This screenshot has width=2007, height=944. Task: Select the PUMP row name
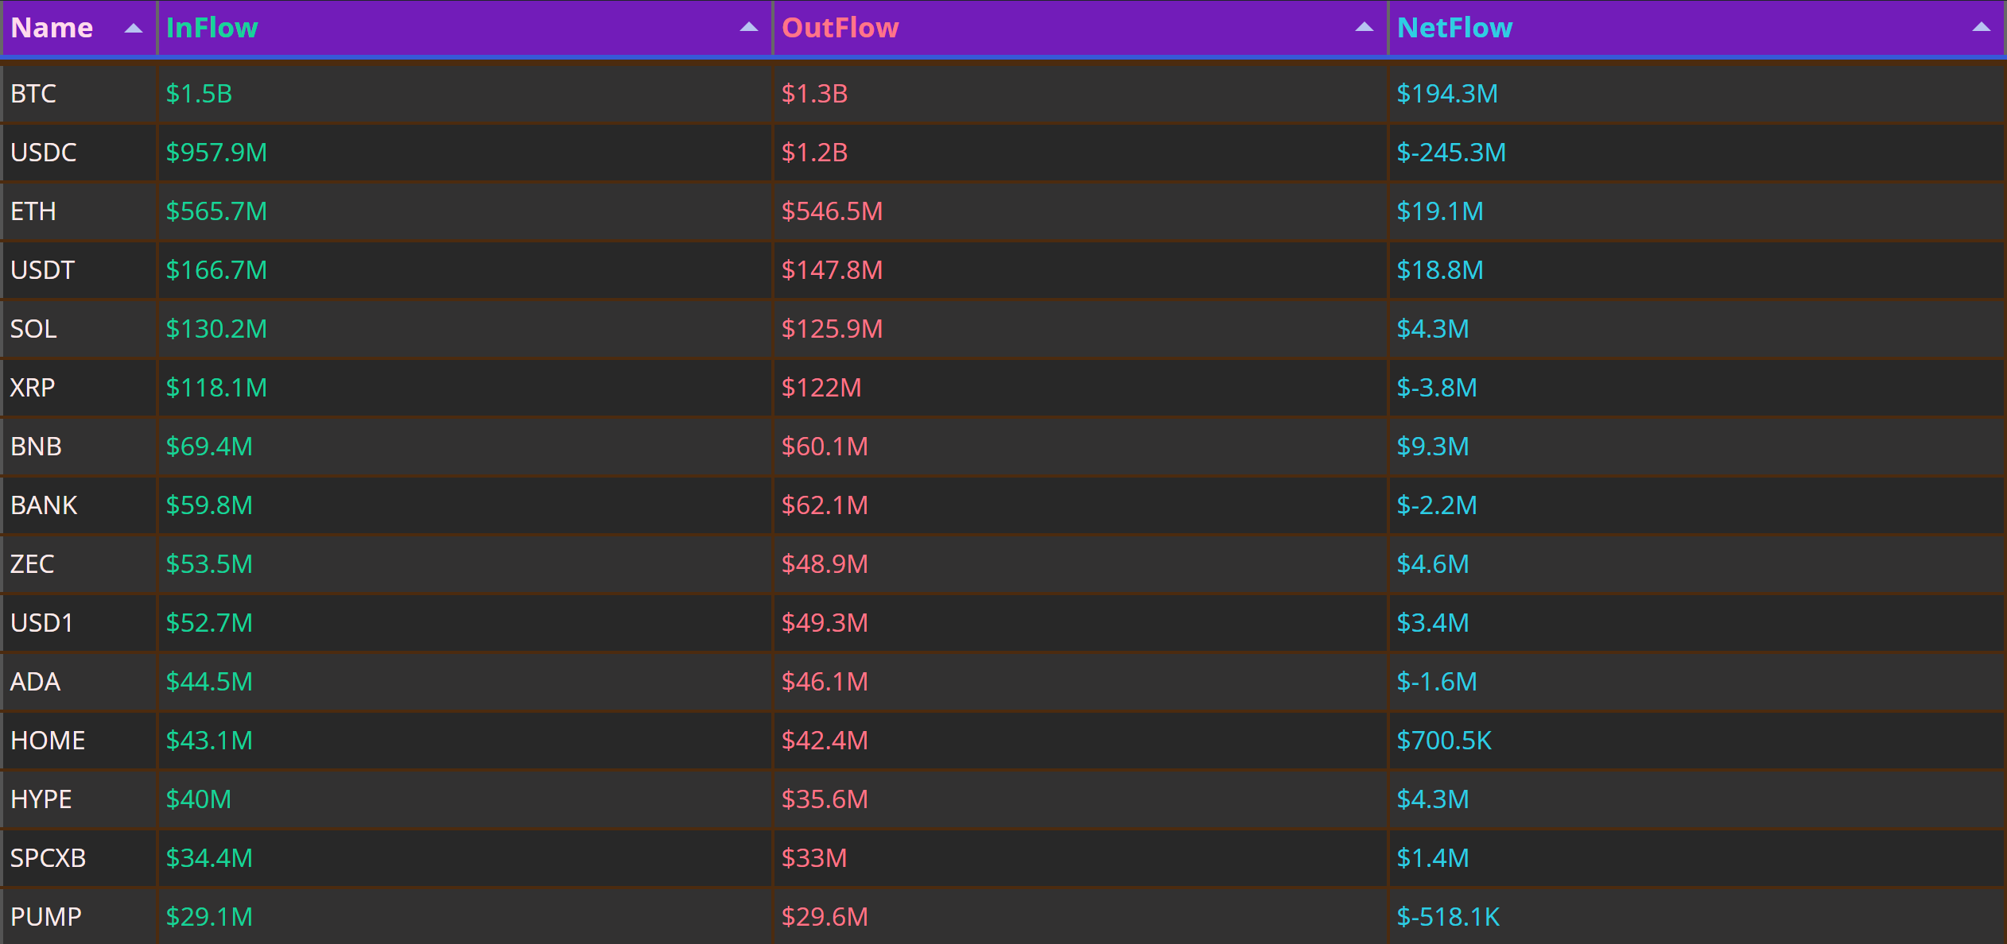pyautogui.click(x=46, y=917)
